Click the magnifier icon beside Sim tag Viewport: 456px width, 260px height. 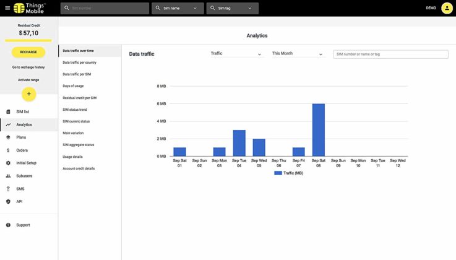(213, 8)
